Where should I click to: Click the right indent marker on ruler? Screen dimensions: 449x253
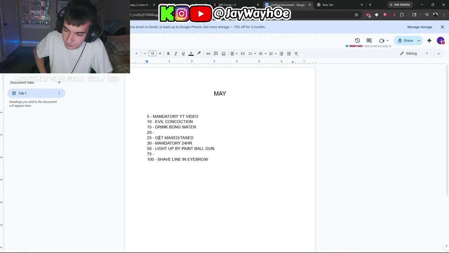[x=293, y=62]
